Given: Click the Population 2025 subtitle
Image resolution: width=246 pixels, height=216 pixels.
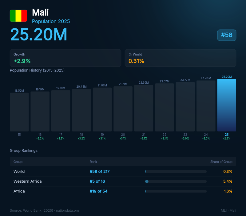Looking at the screenshot, I should (51, 21).
